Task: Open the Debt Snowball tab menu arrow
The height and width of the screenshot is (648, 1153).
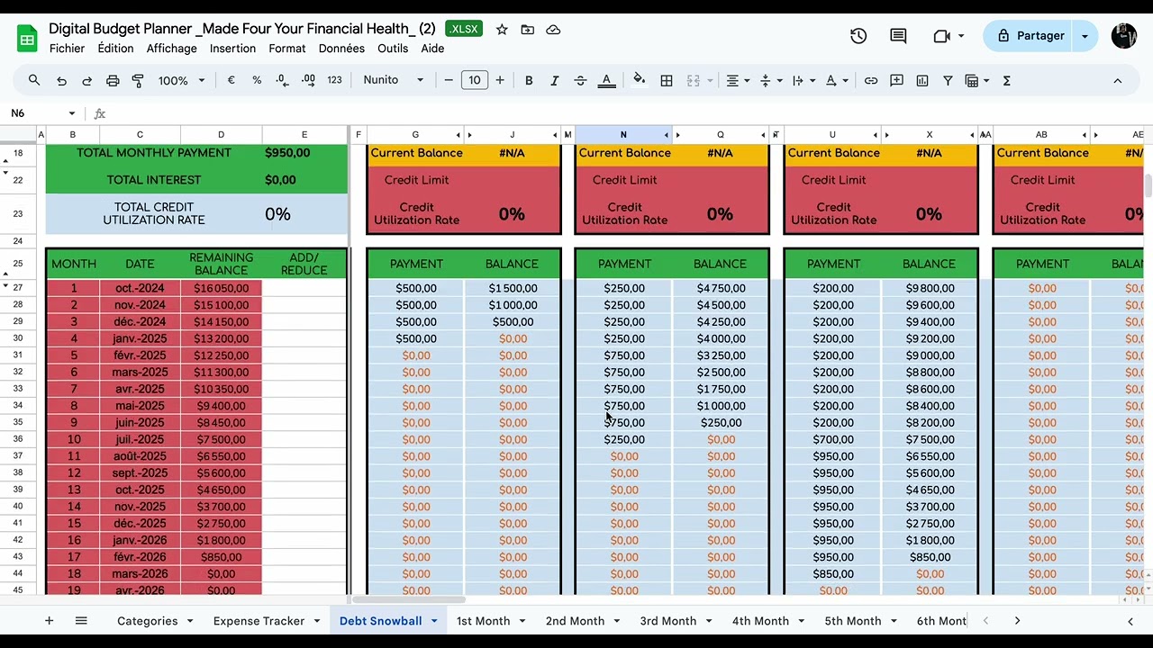Action: (x=434, y=621)
